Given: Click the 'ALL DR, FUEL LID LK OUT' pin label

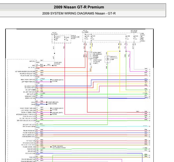Looking at the screenshot, I should click(x=27, y=119).
